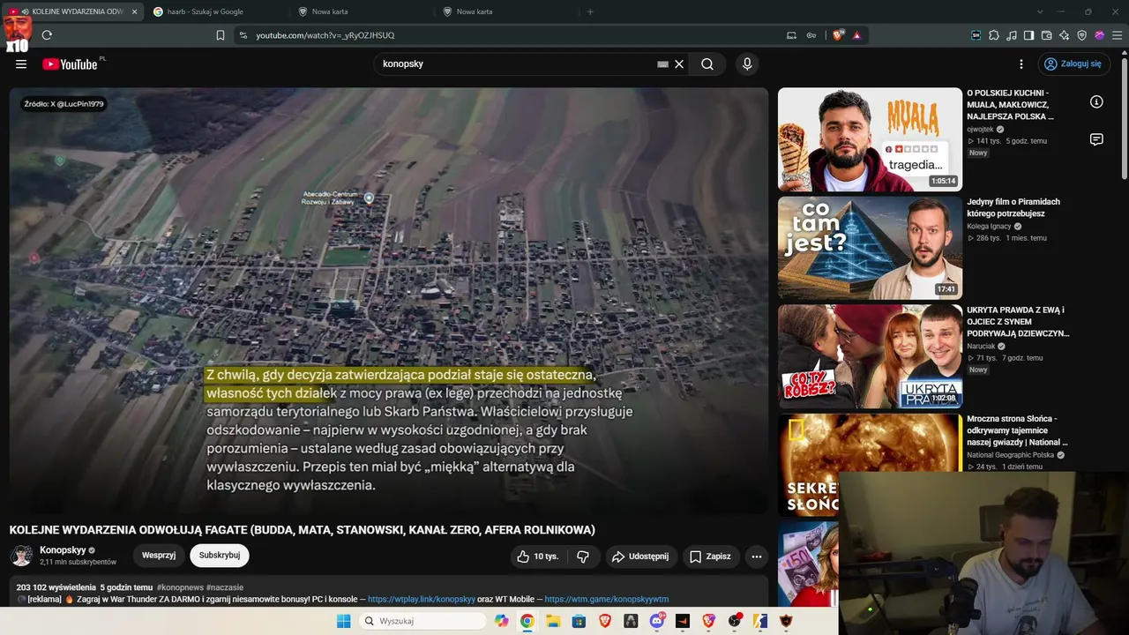1129x635 pixels.
Task: Open the Ukryta Prawda video thumbnail
Action: coord(870,356)
